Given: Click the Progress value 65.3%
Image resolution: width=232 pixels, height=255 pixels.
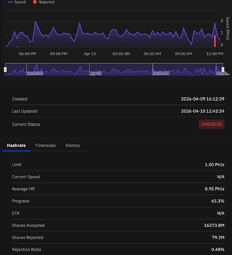Looking at the screenshot, I should (218, 201).
